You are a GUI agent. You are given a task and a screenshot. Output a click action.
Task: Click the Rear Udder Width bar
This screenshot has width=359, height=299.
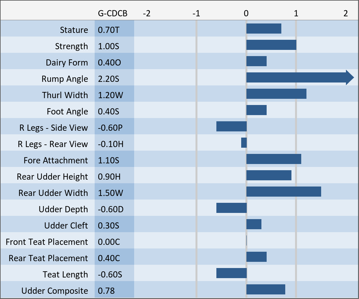[x=284, y=192]
